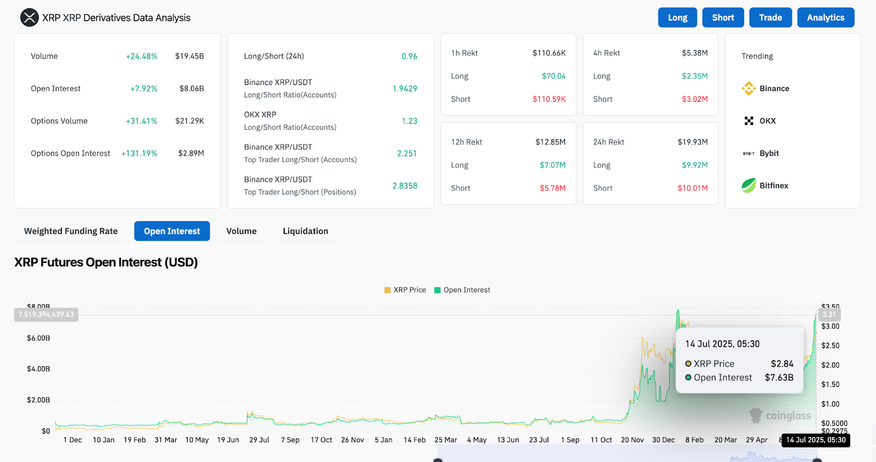
Task: Click the left range slider handle
Action: [437, 460]
